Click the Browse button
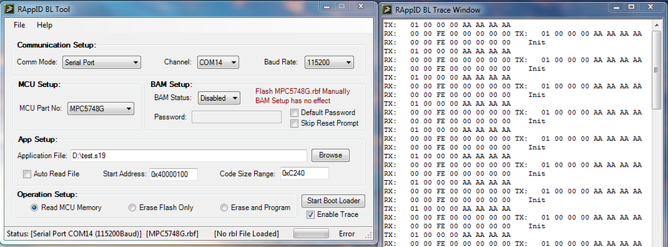 click(x=330, y=155)
